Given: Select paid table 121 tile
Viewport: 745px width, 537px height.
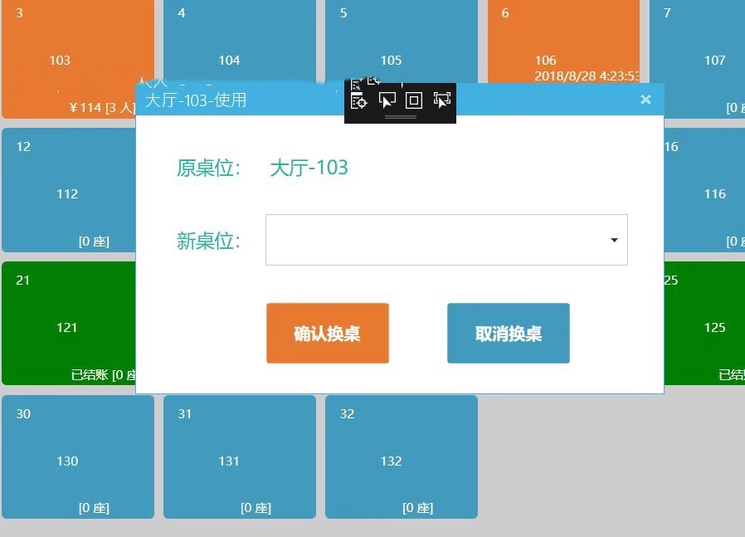Looking at the screenshot, I should click(x=69, y=323).
